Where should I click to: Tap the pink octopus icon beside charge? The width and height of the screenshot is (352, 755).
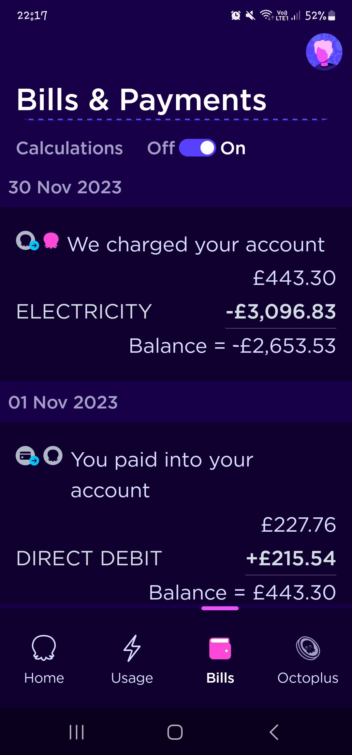51,241
